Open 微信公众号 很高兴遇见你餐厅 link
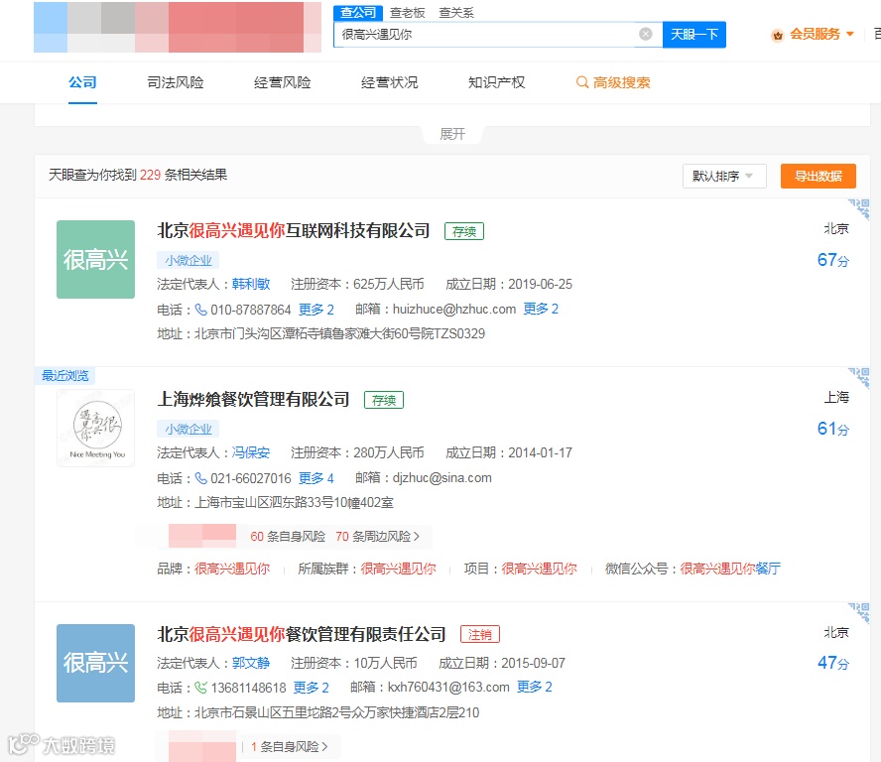 pos(730,569)
